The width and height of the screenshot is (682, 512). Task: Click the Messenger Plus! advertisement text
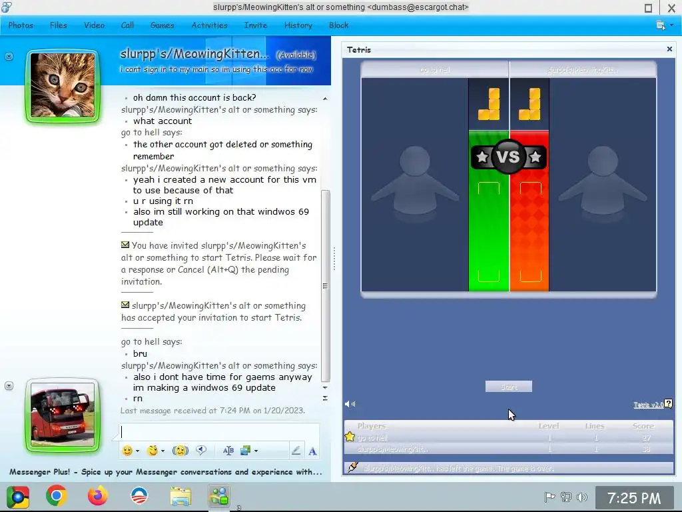[166, 472]
